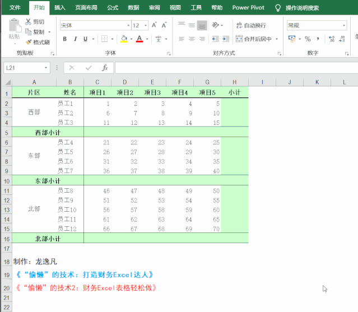Set bottom vertical alignment
The width and height of the screenshot is (358, 312).
tap(202, 25)
